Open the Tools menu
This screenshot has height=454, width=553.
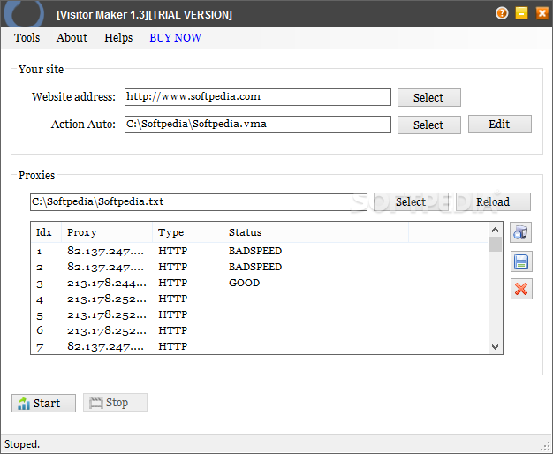click(x=27, y=37)
